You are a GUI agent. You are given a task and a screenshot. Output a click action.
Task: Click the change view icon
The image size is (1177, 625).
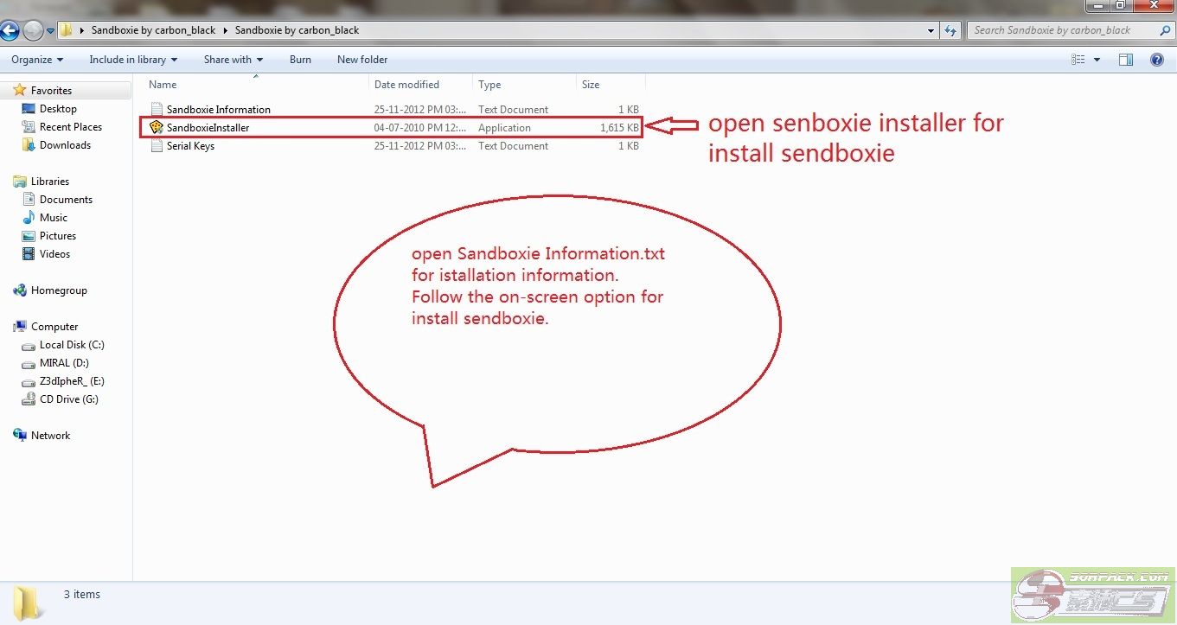tap(1078, 60)
